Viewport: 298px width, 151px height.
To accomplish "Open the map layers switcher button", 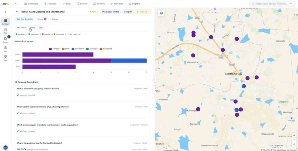I will pos(161,13).
